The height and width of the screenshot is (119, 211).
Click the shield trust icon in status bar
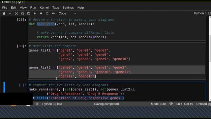click(x=171, y=104)
